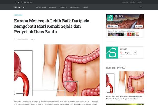This screenshot has width=158, height=105.
Task: Click the article date 19 Desember
Action: pos(22,39)
